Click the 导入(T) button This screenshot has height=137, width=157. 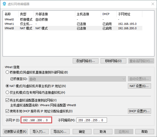coord(39,132)
